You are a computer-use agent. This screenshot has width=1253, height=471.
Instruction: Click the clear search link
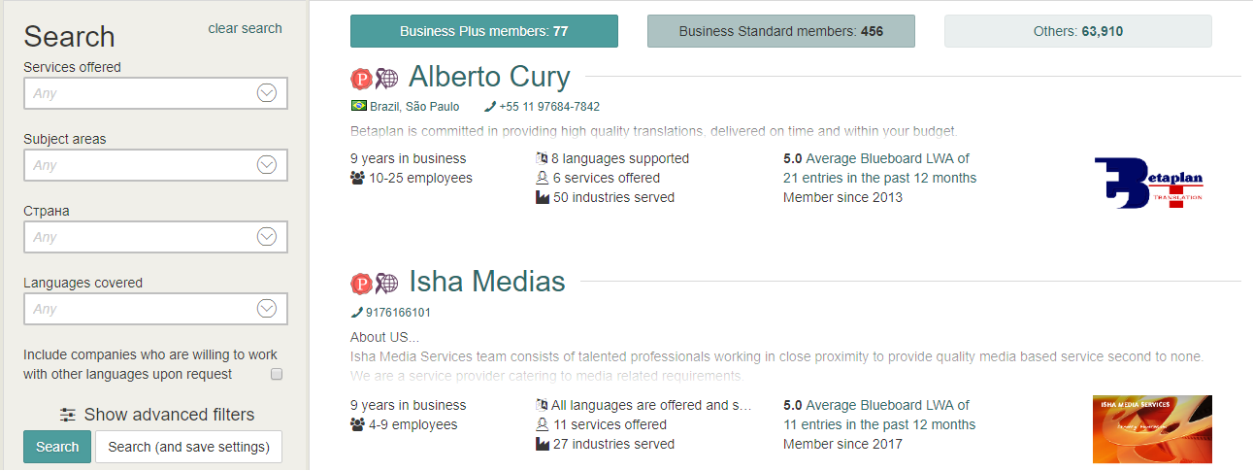[245, 28]
